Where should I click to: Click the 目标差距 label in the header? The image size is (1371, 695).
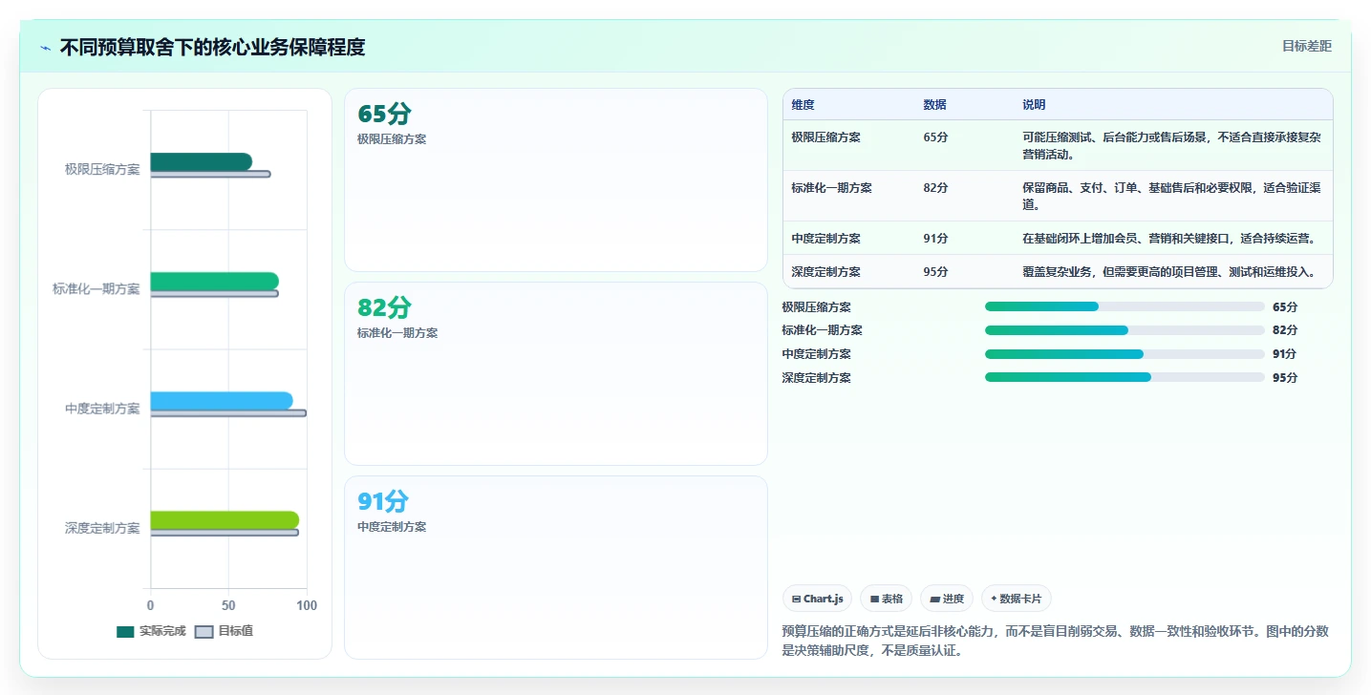(x=1306, y=46)
